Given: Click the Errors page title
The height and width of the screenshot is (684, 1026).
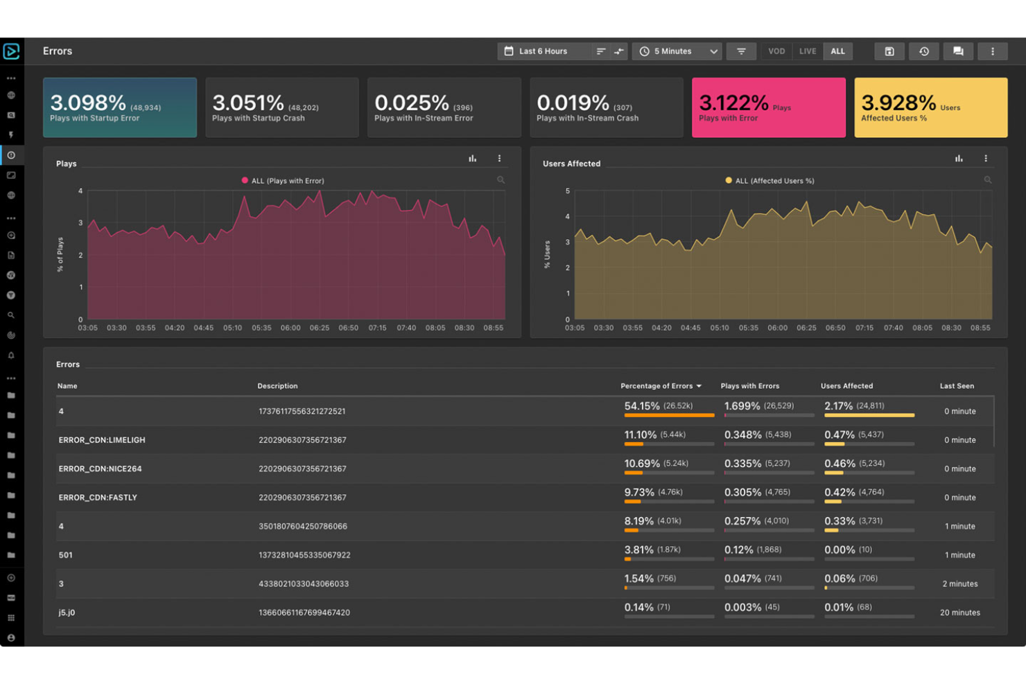Looking at the screenshot, I should click(x=58, y=51).
